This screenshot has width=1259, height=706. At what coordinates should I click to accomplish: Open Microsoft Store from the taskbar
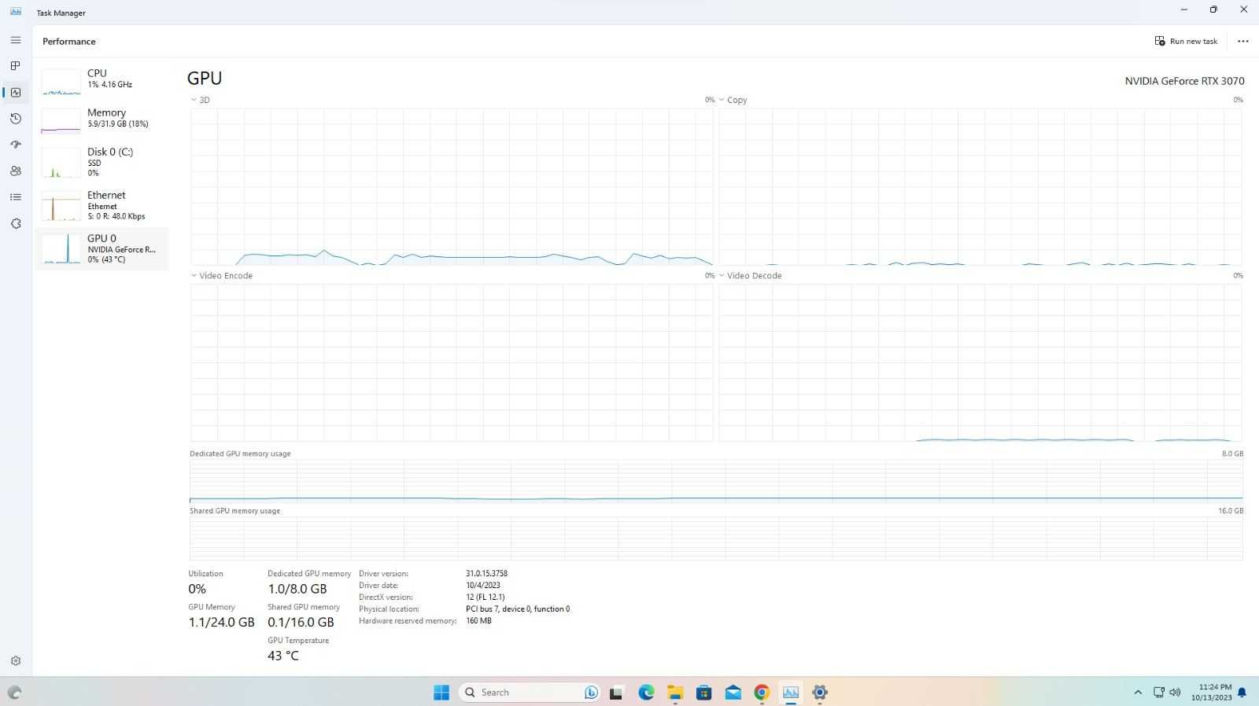coord(704,692)
